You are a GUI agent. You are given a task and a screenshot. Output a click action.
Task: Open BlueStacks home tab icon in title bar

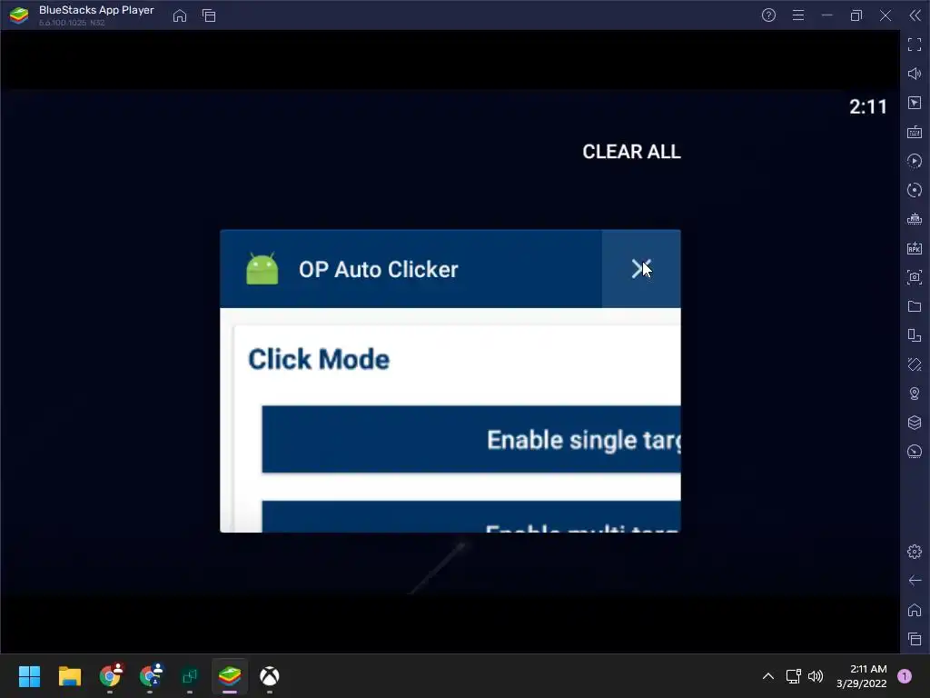tap(180, 16)
